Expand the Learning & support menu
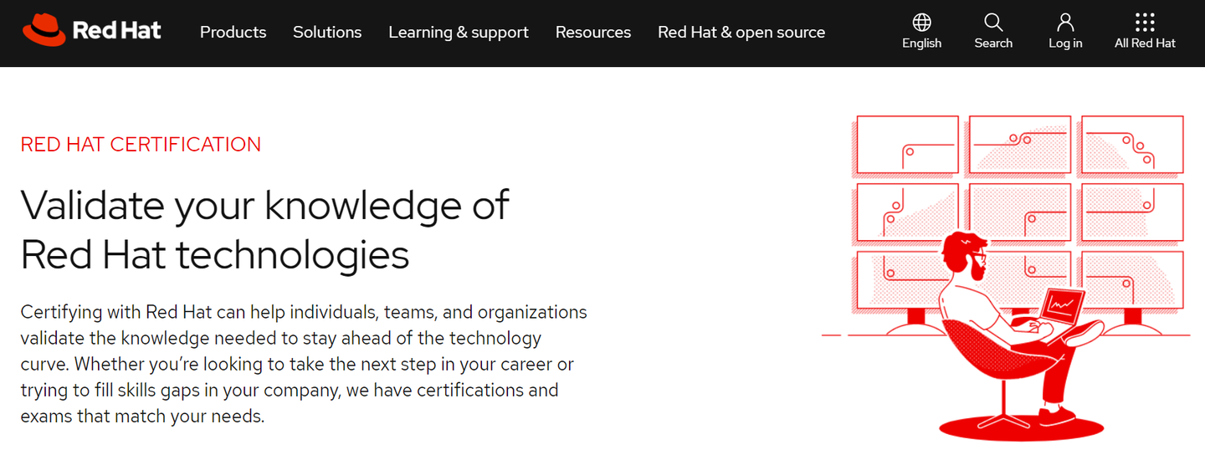The image size is (1205, 460). 459,32
